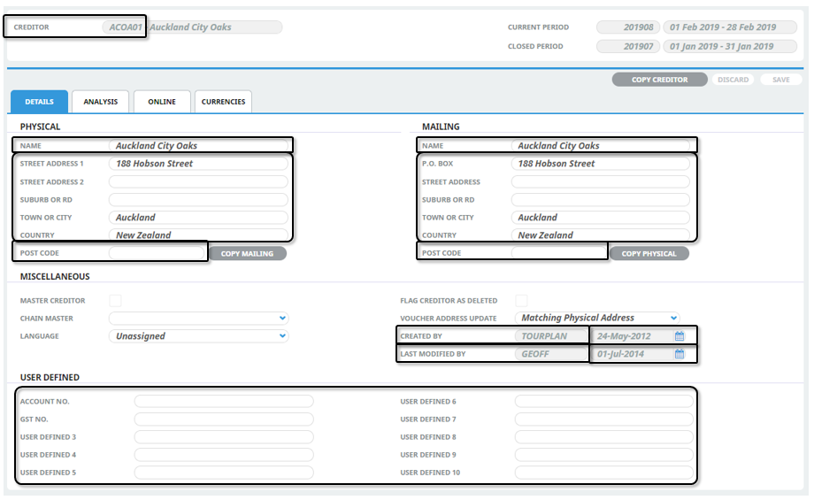Click the GST No. input field
This screenshot has width=814, height=500.
click(x=224, y=419)
